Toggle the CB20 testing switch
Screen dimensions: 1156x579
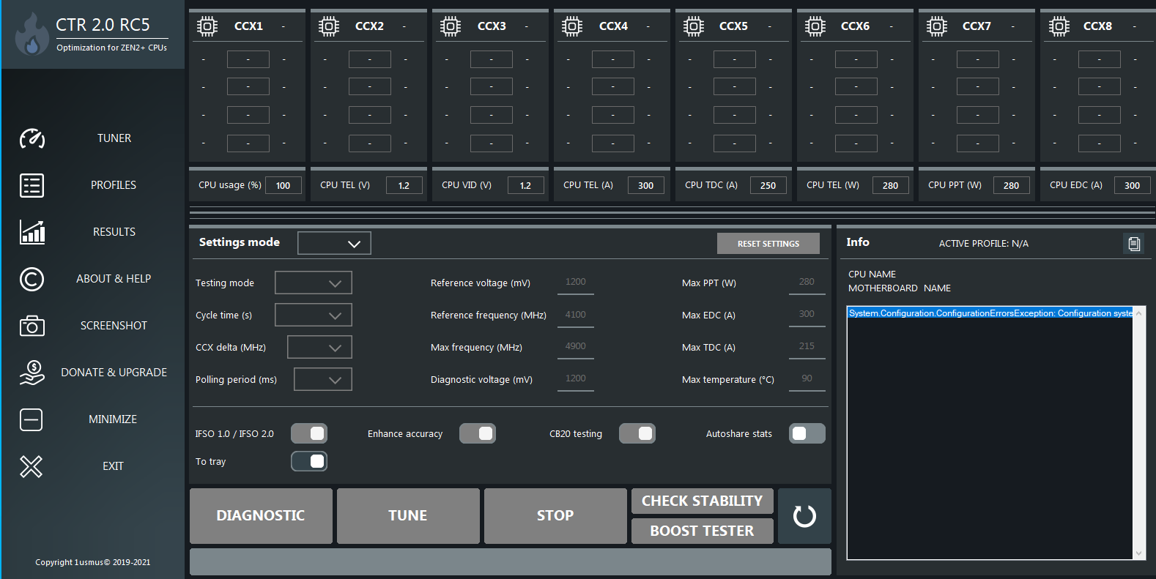[x=637, y=433]
